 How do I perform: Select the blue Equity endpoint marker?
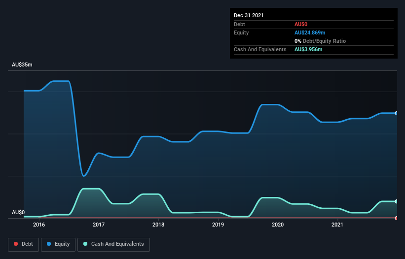(x=397, y=113)
